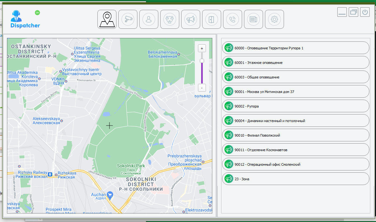Click megaphone icon for 60001 zone
This screenshot has width=376, height=222.
pyautogui.click(x=229, y=62)
